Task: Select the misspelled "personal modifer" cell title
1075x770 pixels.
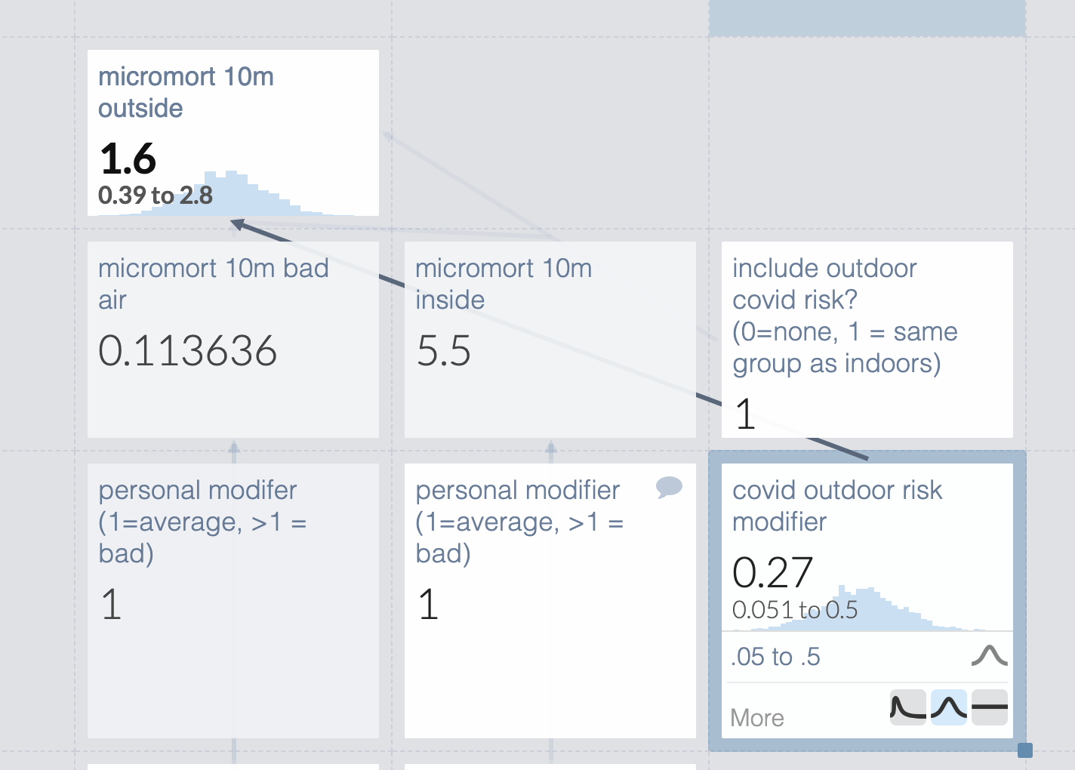Action: tap(198, 490)
